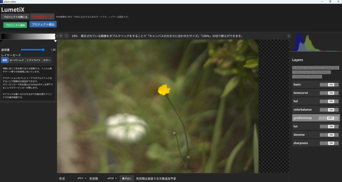
Task: Move the tonecurve layer down
Action: pos(326,93)
